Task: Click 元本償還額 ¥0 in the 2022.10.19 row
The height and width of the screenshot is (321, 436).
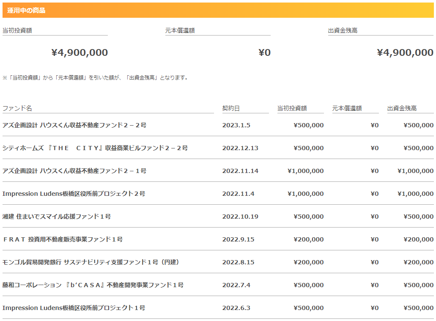Action: [x=375, y=217]
